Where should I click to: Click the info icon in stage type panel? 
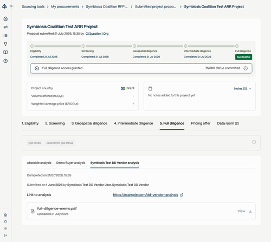pos(254,142)
